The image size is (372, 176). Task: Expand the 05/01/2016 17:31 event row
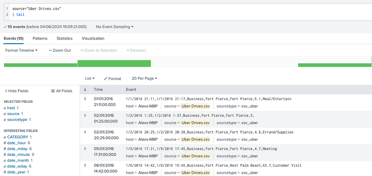click(x=85, y=148)
